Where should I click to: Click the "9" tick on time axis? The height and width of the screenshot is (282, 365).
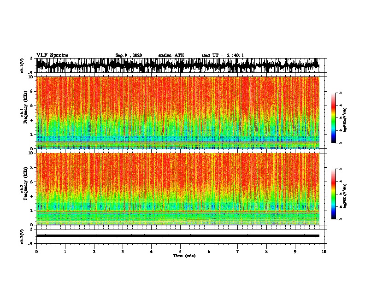(x=295, y=252)
